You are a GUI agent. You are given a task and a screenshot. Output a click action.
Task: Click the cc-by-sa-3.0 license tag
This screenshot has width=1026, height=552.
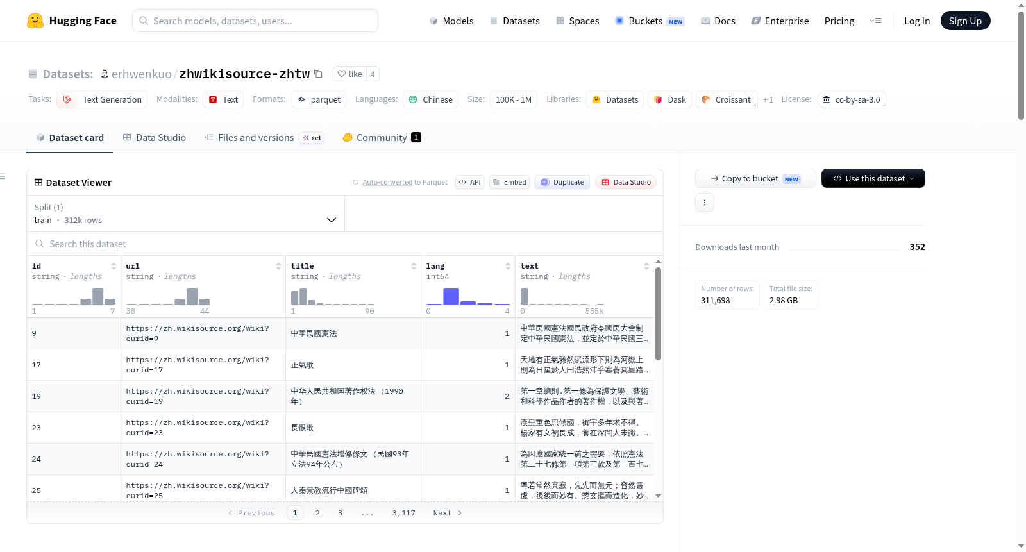pos(852,99)
